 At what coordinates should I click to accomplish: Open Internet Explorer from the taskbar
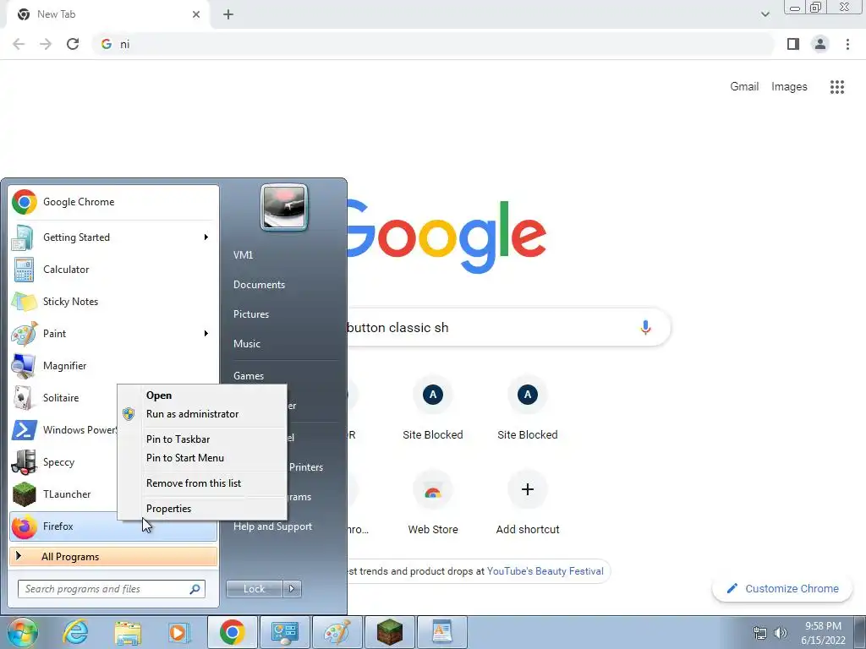[75, 632]
